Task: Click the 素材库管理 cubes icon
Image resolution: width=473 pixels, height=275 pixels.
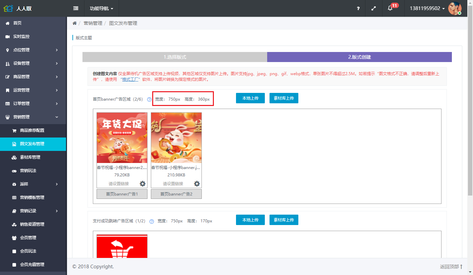Action: (14, 157)
